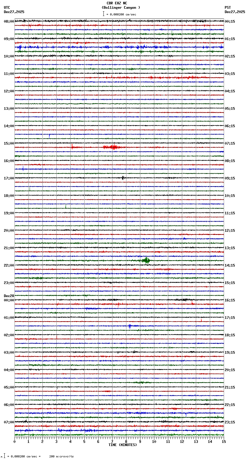Click the 'Dec28' date change label
This screenshot has height=460, width=247.
coord(9,296)
